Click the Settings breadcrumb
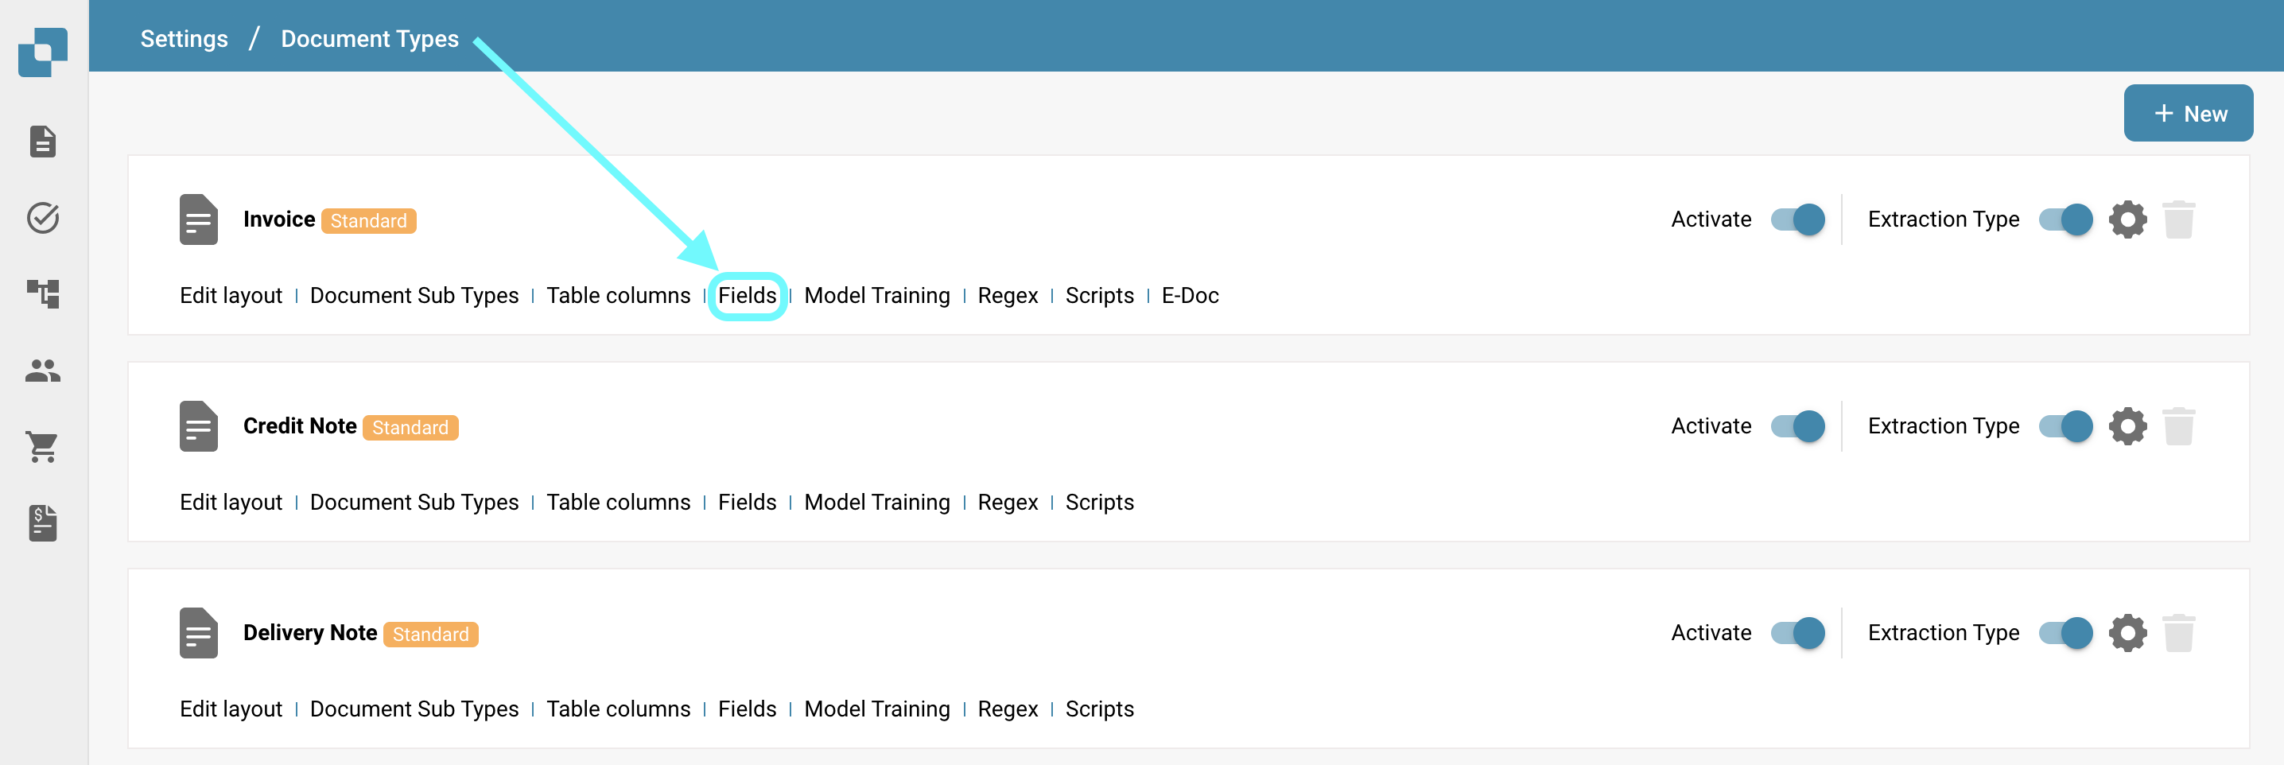This screenshot has width=2284, height=765. point(184,39)
